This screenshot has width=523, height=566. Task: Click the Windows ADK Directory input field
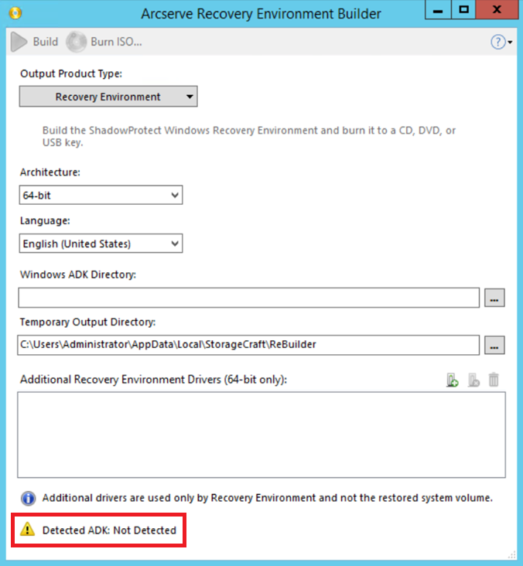click(249, 298)
